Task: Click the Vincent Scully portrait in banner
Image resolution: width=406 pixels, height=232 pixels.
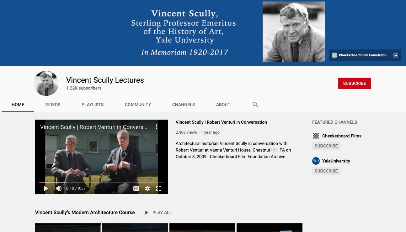Action: coord(294,32)
